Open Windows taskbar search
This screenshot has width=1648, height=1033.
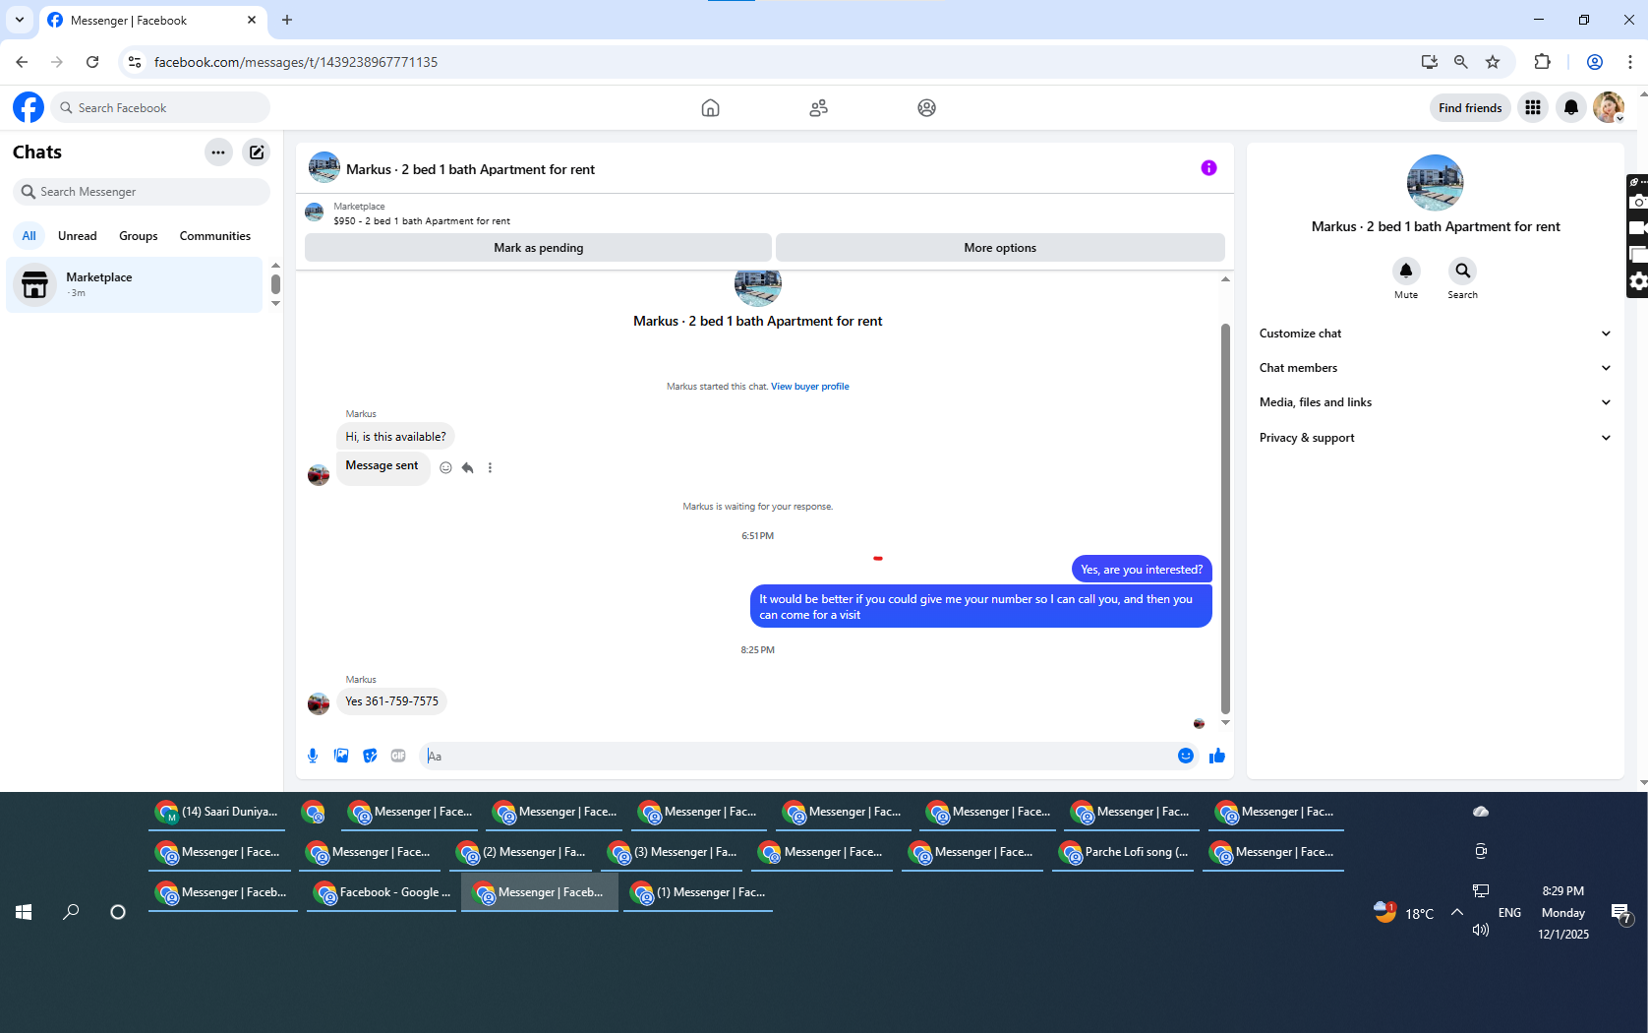pos(71,912)
